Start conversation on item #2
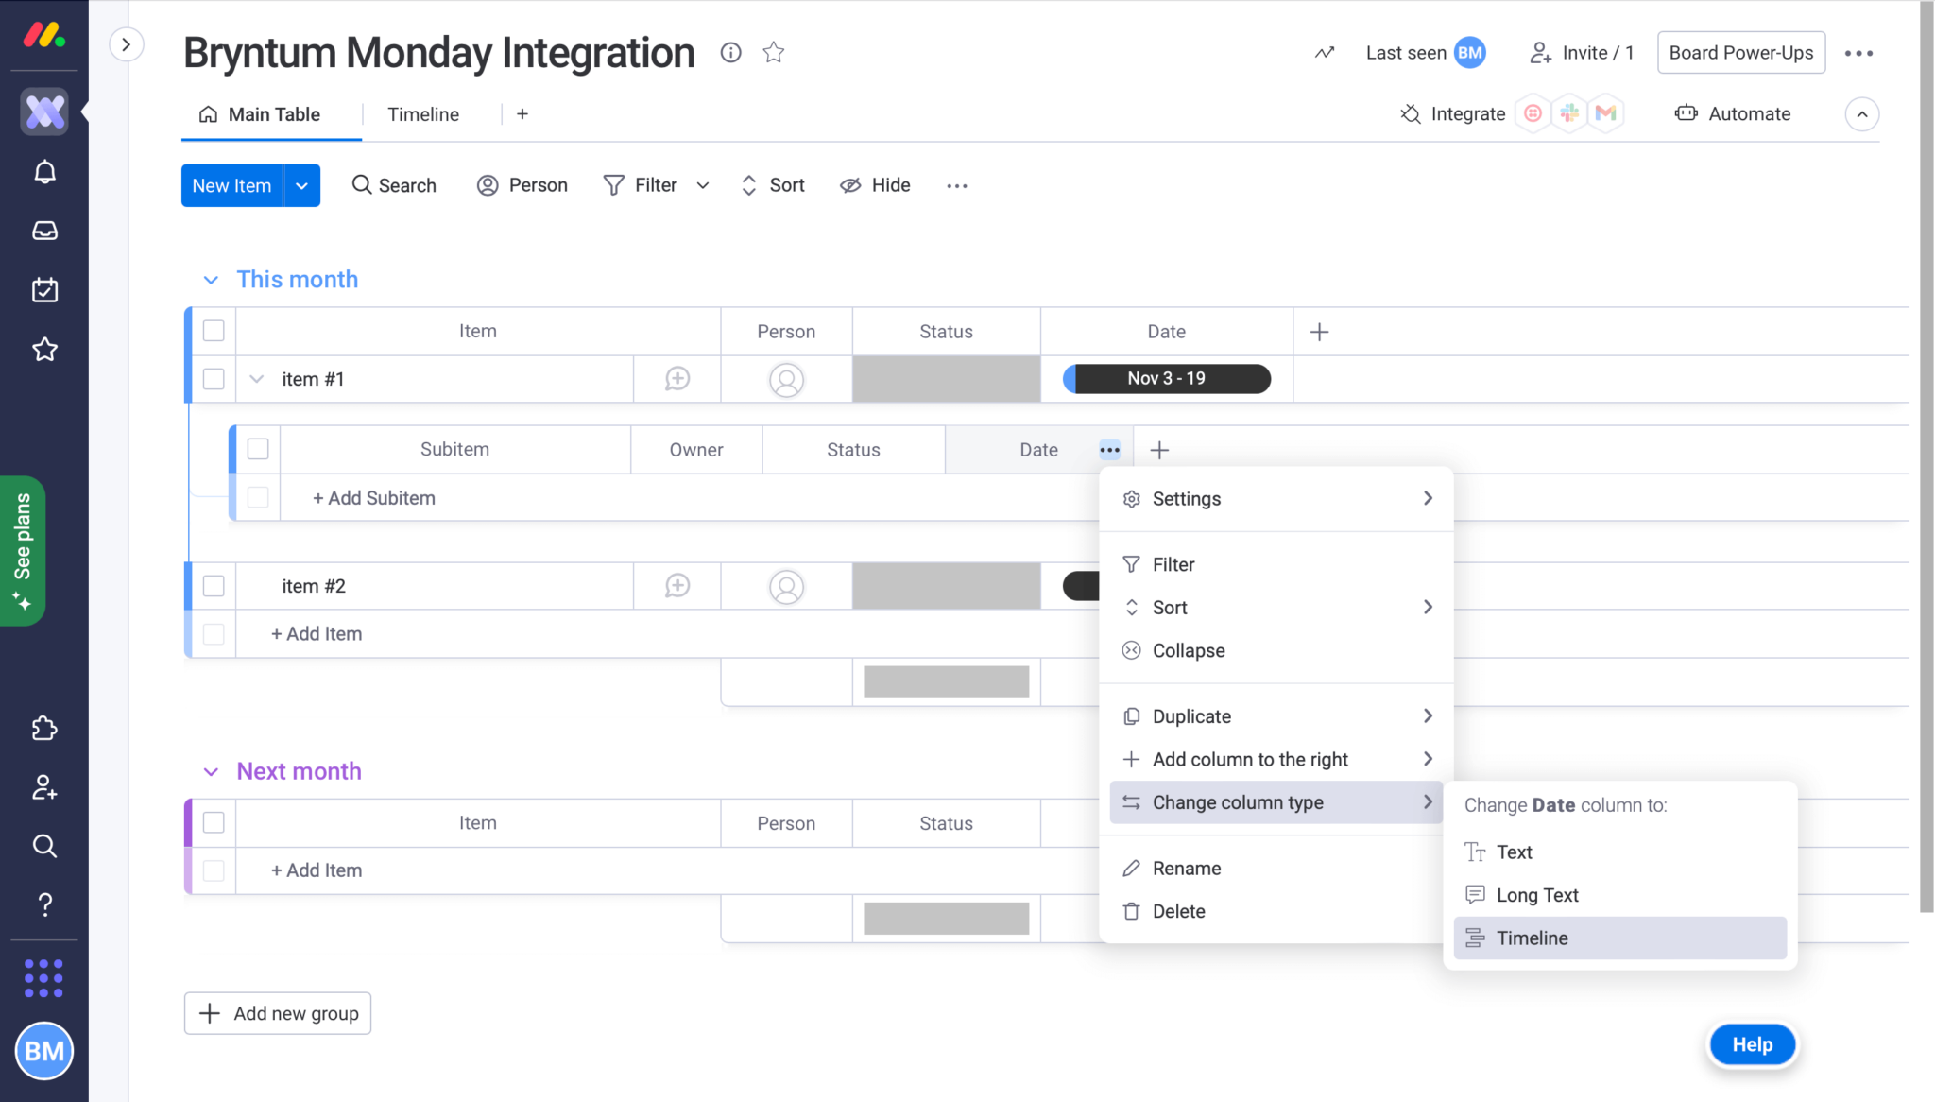Viewport: 1935px width, 1102px height. click(677, 586)
